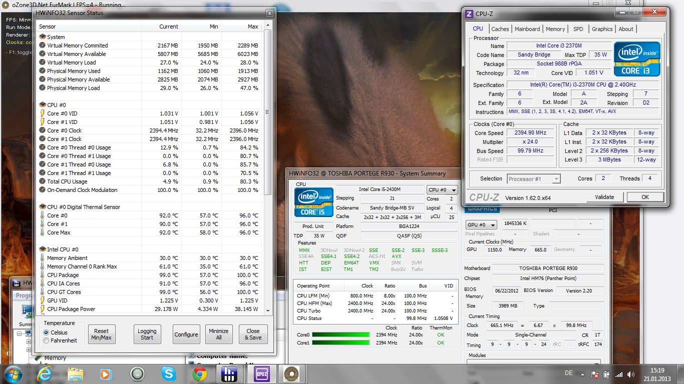Image resolution: width=684 pixels, height=384 pixels.
Task: Click the icon beside the System sensor group
Action: click(43, 37)
